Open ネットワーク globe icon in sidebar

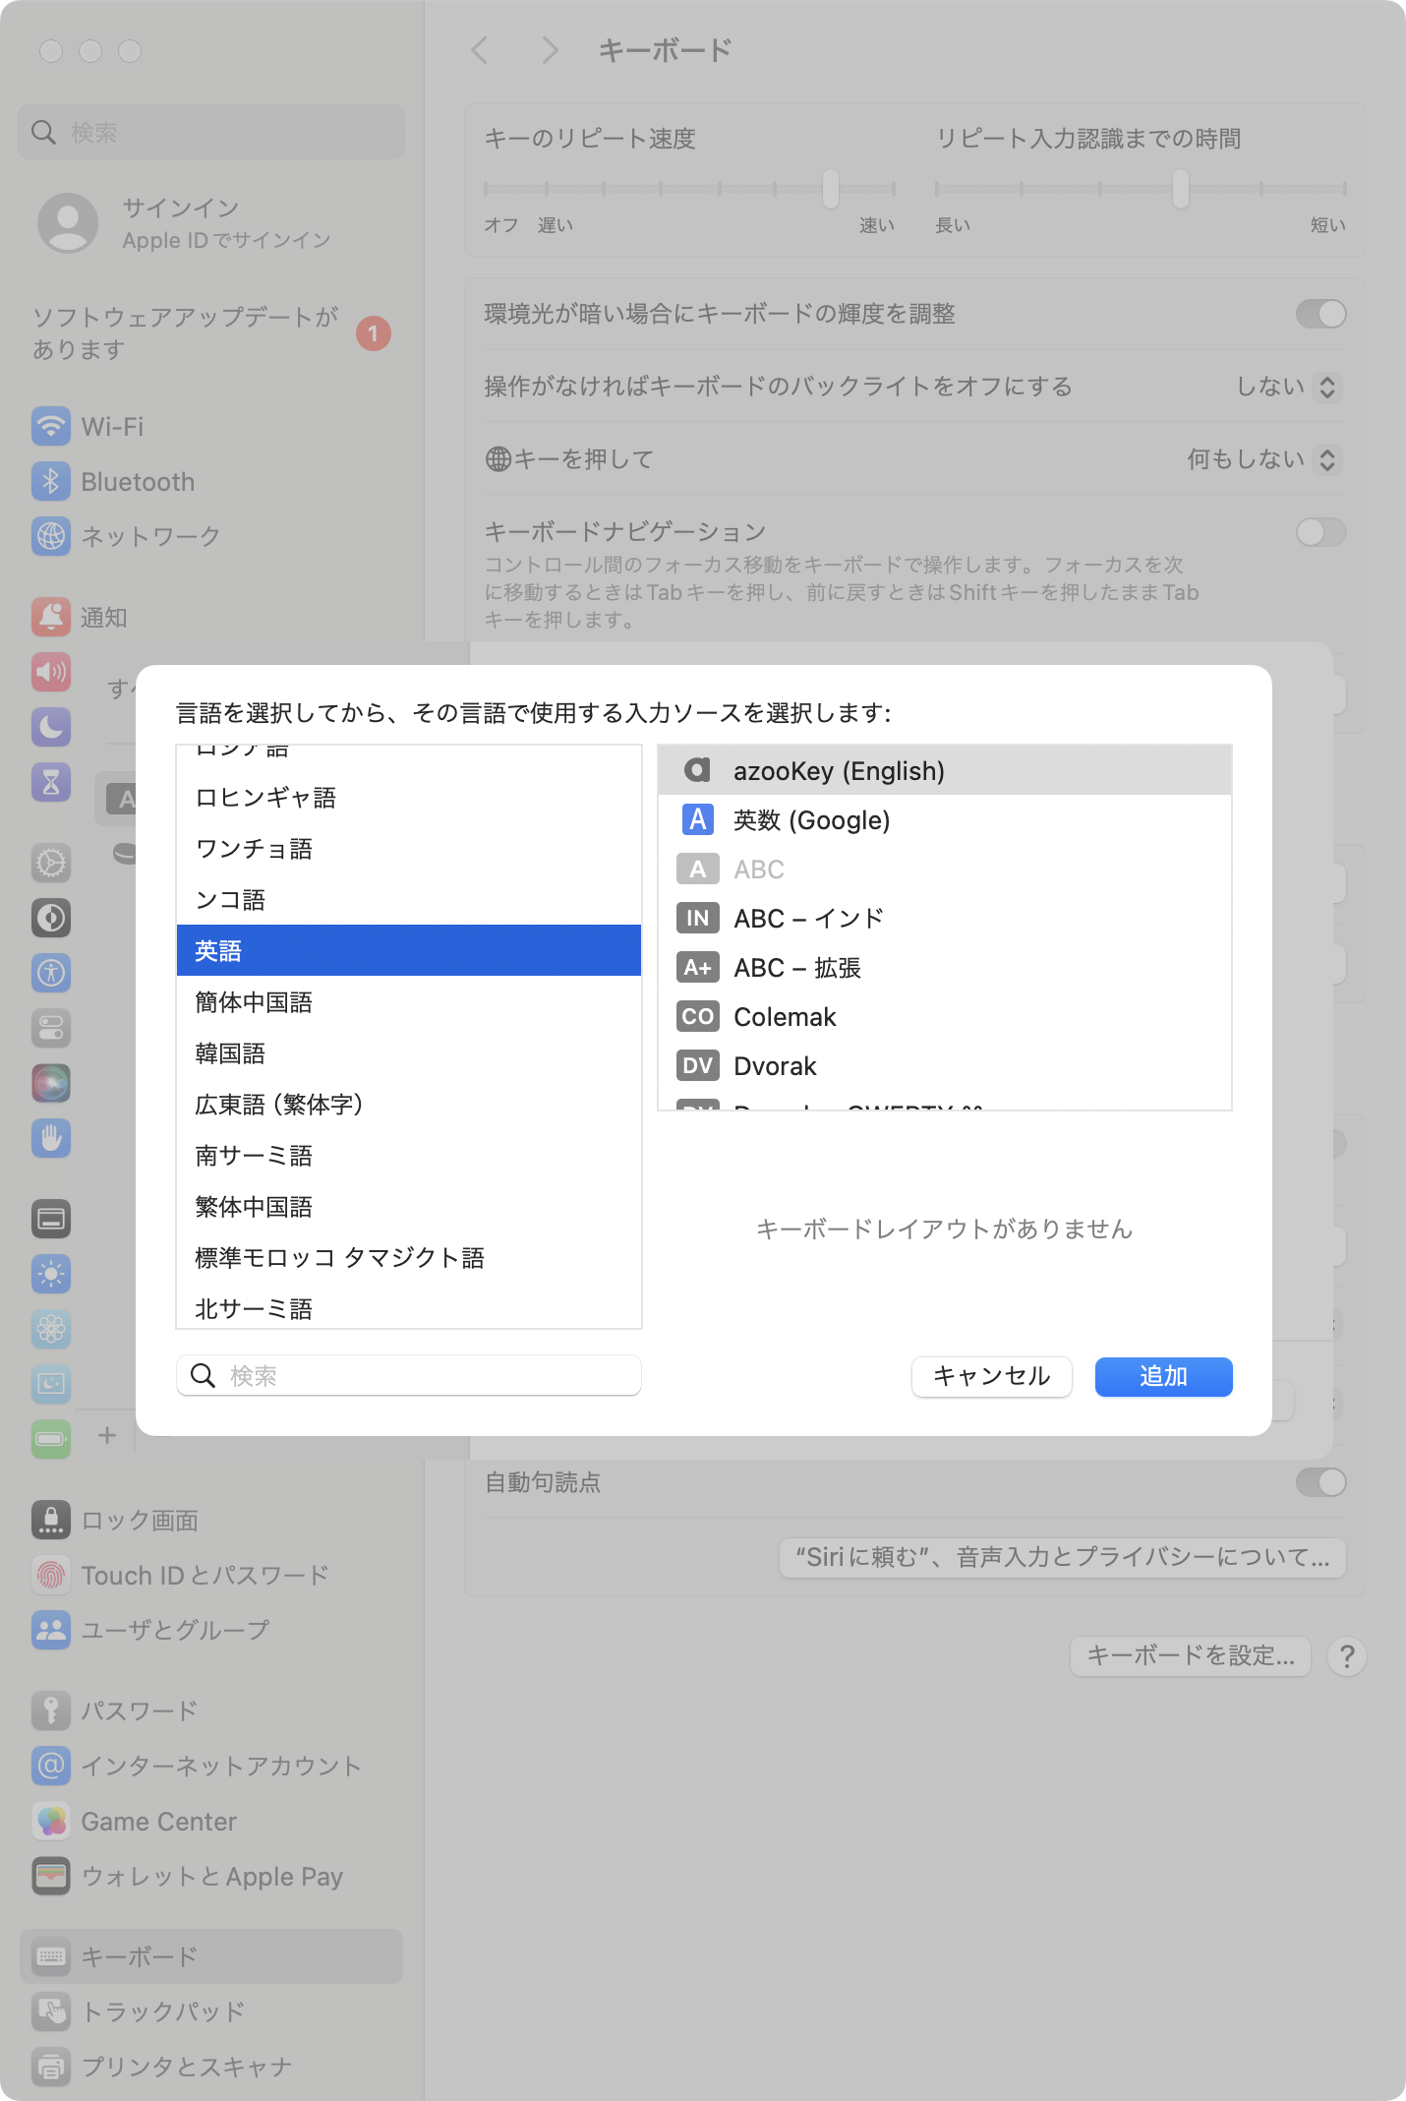(51, 536)
